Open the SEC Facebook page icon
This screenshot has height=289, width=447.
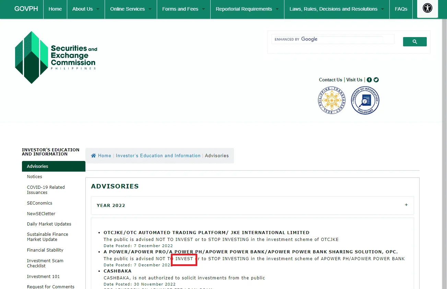click(x=369, y=80)
